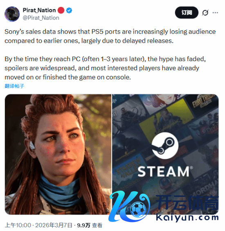This screenshot has height=231, width=225.
Task: Translate post via 翻译帖子 link
Action: pyautogui.click(x=14, y=86)
